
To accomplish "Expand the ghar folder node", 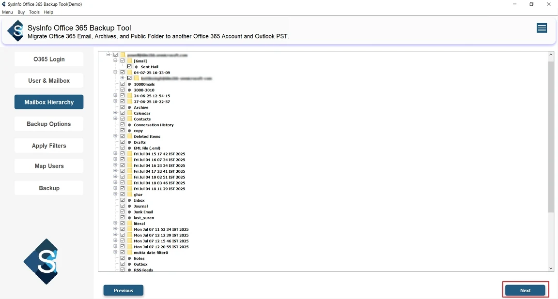I will [115, 194].
